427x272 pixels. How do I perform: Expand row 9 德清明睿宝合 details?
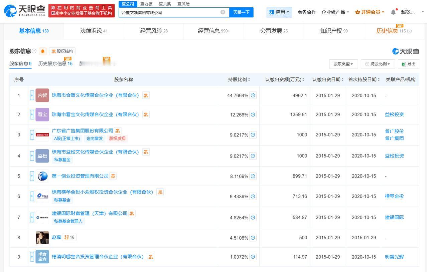click(32, 257)
